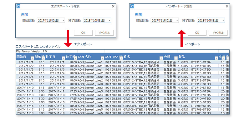Image resolution: width=244 pixels, height=121 pixels.
Task: Open the 終了日 date picker in the エクスポート dialog
Action: [109, 20]
